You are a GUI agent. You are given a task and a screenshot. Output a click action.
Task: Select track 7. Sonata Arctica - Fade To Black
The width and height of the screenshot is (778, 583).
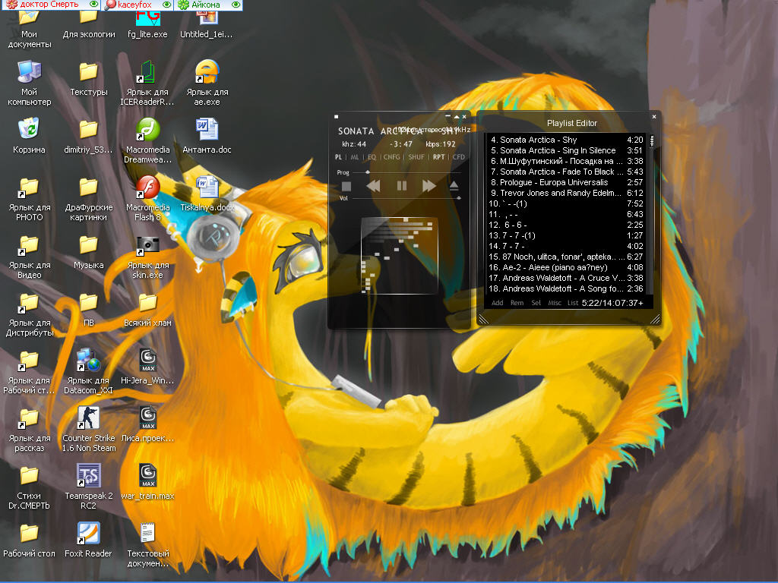click(x=566, y=172)
